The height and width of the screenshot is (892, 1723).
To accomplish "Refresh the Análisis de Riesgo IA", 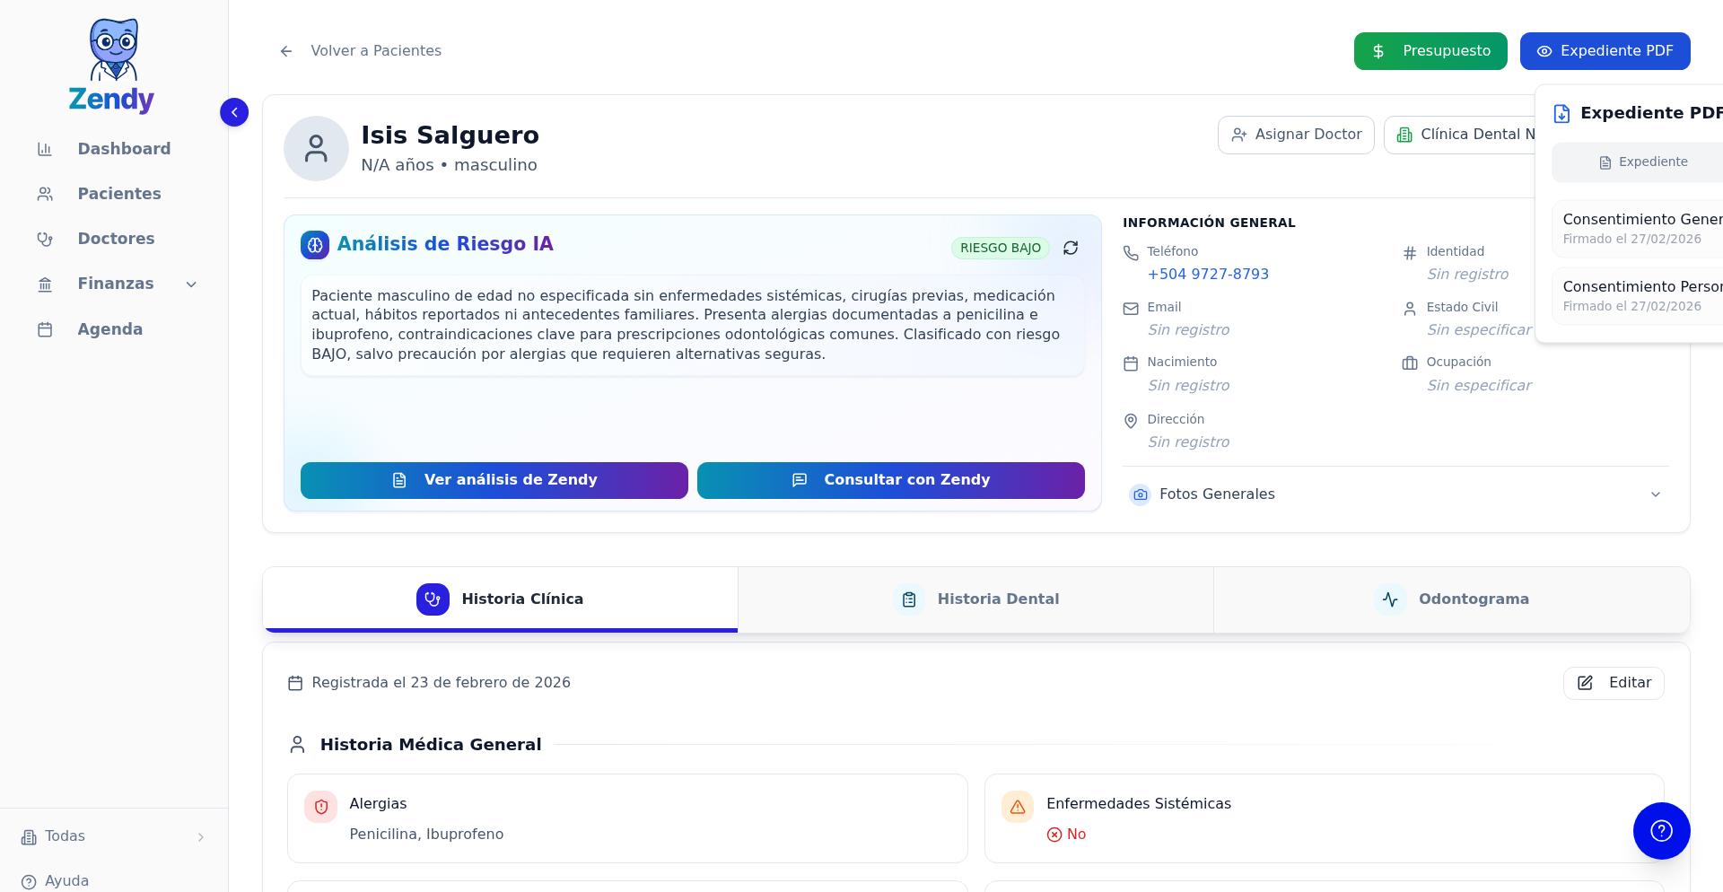I will click(x=1070, y=248).
